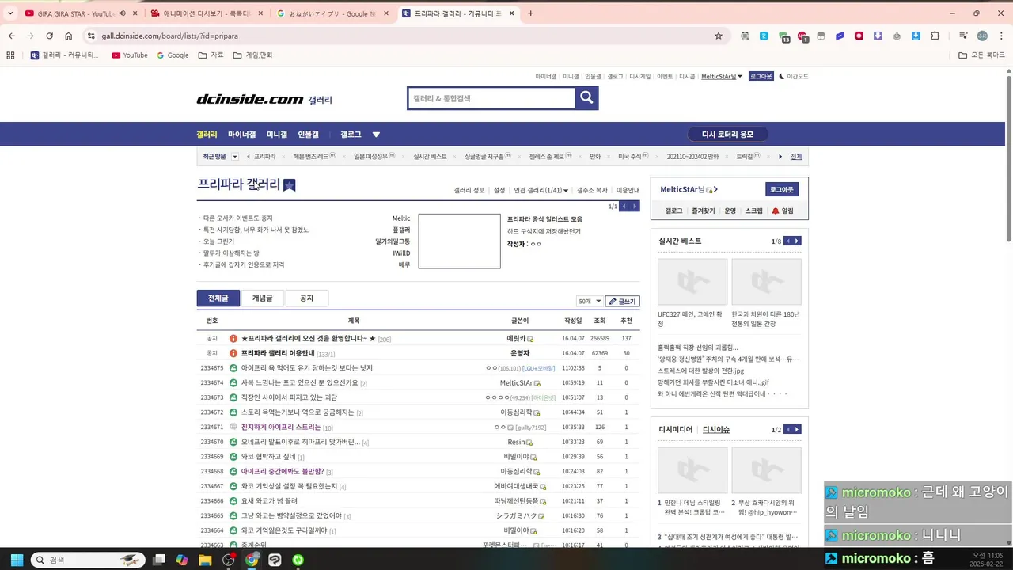Click the gallery star bookmark icon beside 프리파라 갤러리

[x=290, y=185]
